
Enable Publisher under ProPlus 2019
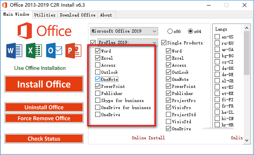(x=98, y=93)
